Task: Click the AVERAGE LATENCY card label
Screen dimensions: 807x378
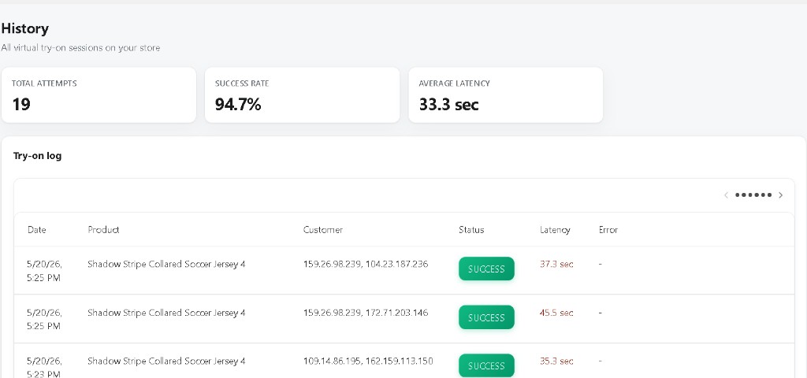Action: (455, 83)
